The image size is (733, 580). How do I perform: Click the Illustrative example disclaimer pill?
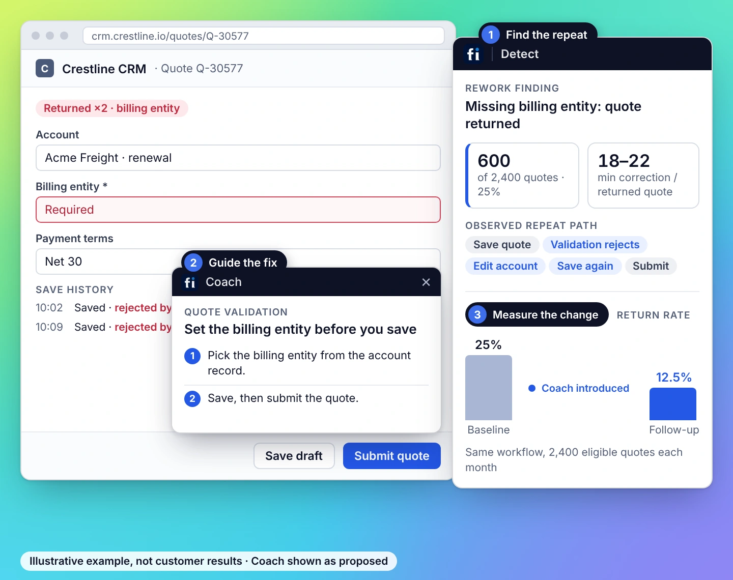click(209, 561)
